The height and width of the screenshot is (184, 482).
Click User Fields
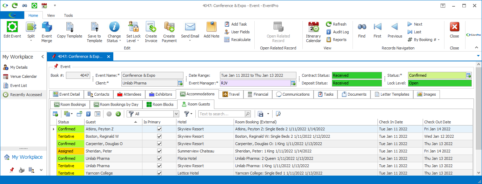click(x=237, y=32)
